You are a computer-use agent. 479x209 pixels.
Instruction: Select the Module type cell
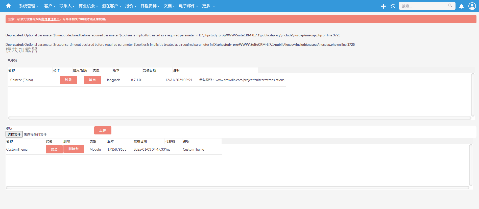tap(95, 149)
